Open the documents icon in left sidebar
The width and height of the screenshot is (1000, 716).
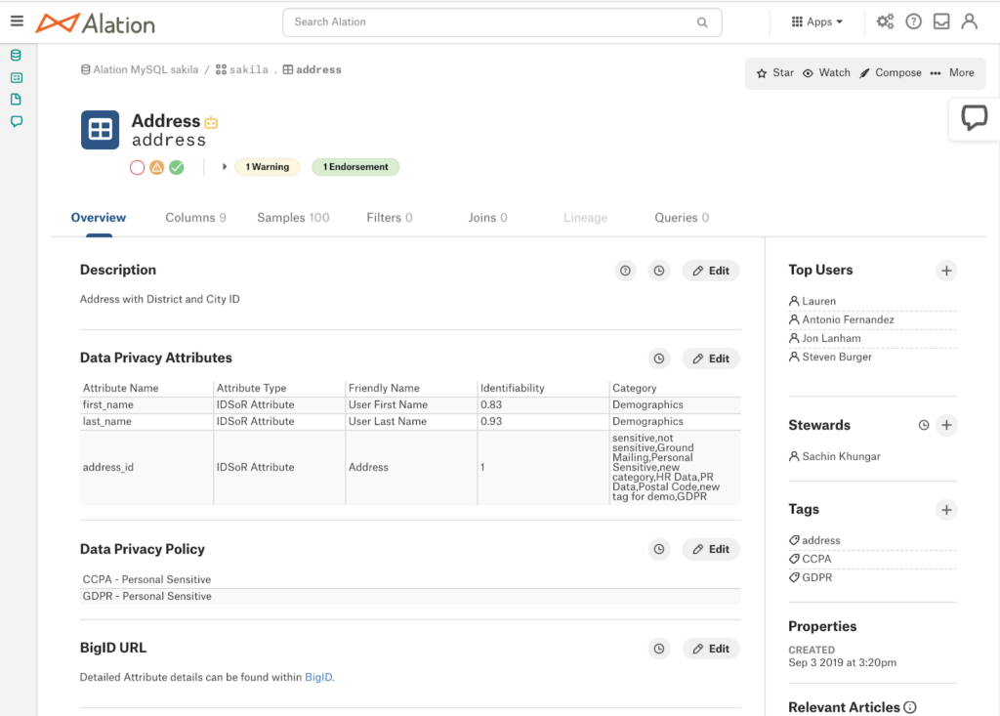pyautogui.click(x=15, y=99)
